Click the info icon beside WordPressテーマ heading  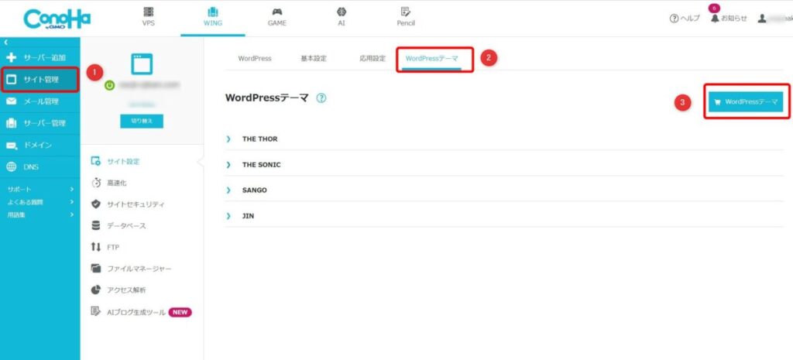click(321, 98)
